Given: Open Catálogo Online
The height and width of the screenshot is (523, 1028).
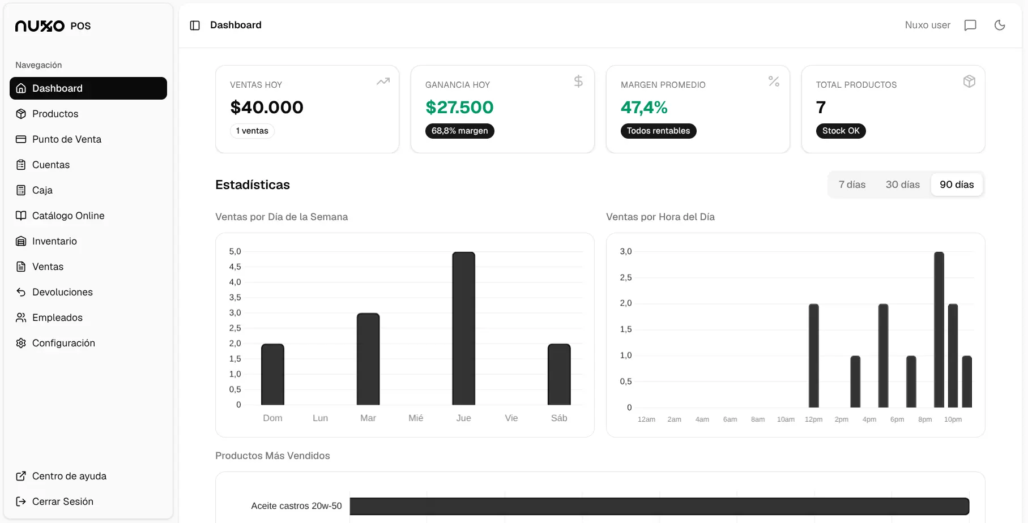Looking at the screenshot, I should click(x=88, y=216).
